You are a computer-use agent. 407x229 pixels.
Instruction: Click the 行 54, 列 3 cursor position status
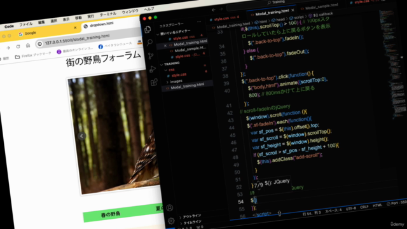pyautogui.click(x=312, y=212)
